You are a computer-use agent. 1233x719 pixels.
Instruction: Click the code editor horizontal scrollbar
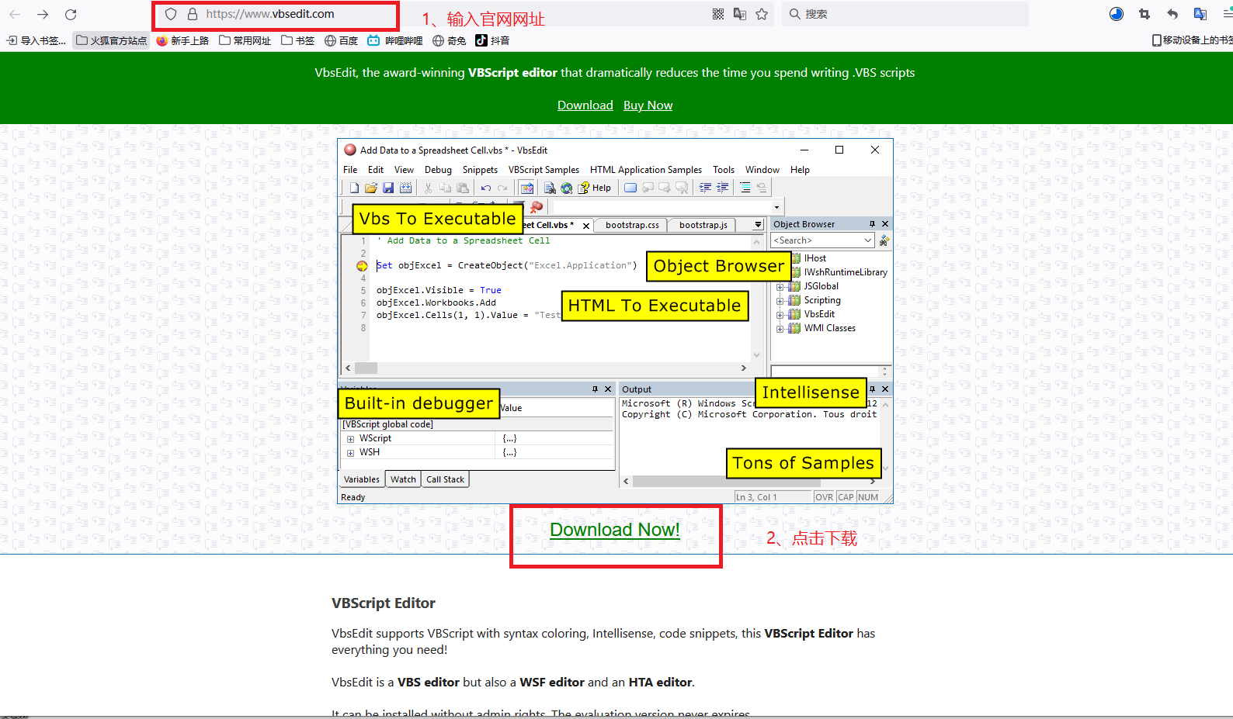546,368
